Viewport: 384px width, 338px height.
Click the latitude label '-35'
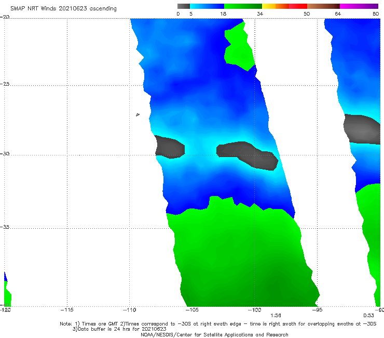click(x=5, y=227)
